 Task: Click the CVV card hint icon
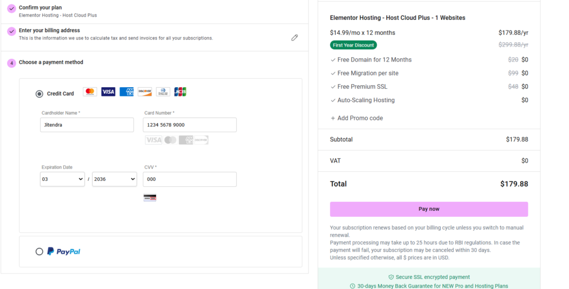pyautogui.click(x=150, y=197)
